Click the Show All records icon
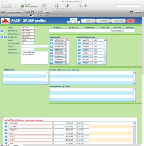The width and height of the screenshot is (144, 146). (x=44, y=6)
